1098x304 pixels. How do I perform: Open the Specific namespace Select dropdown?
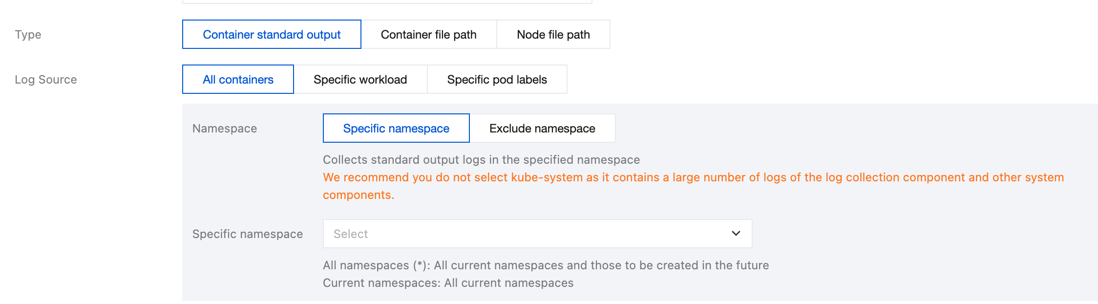(537, 234)
